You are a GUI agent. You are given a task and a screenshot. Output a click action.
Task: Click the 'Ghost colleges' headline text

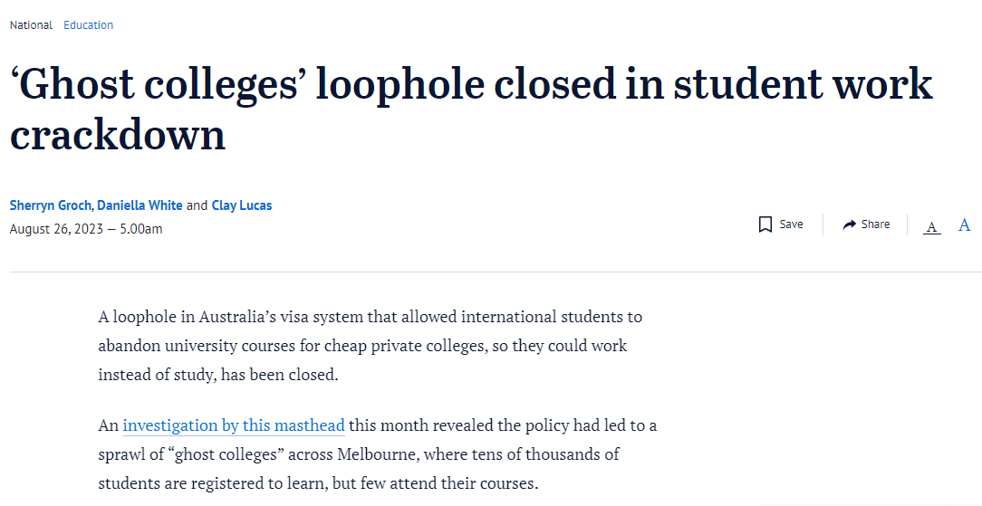pos(471,109)
